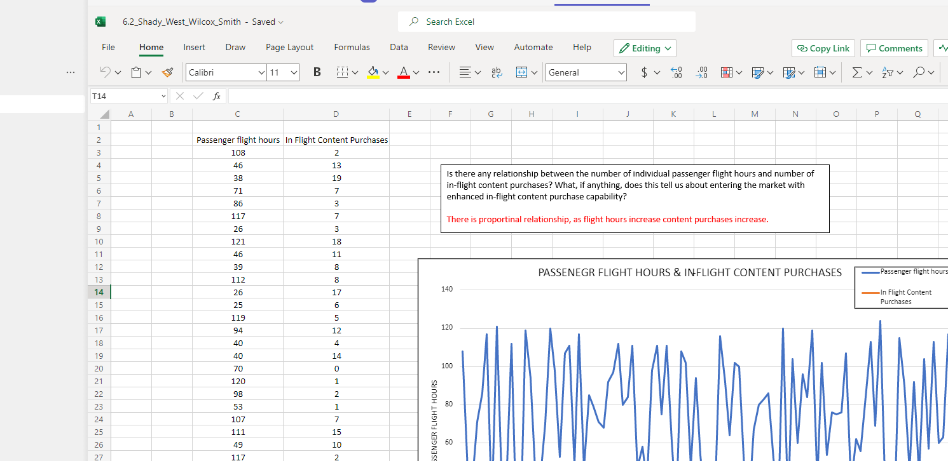Image resolution: width=948 pixels, height=461 pixels.
Task: Click the Passenger flight hours header cell
Action: [238, 140]
